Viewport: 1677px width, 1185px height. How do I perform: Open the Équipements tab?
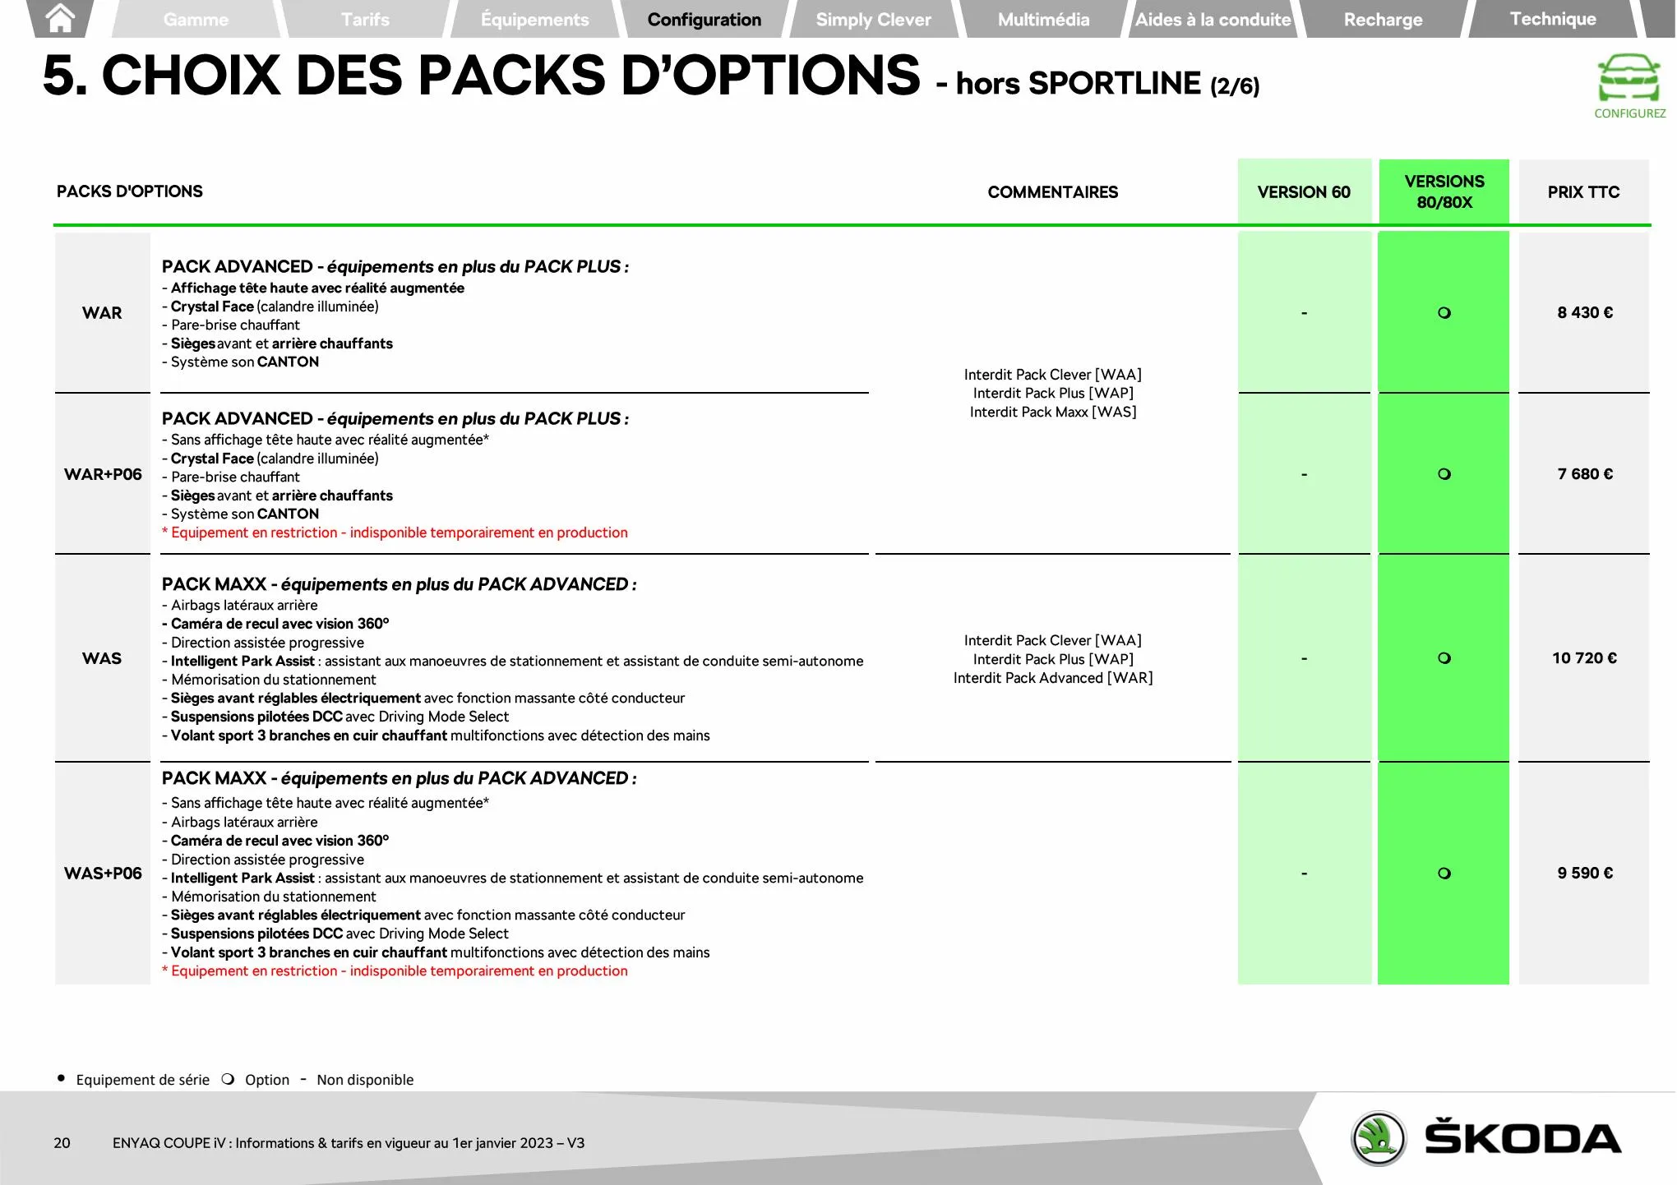point(535,19)
